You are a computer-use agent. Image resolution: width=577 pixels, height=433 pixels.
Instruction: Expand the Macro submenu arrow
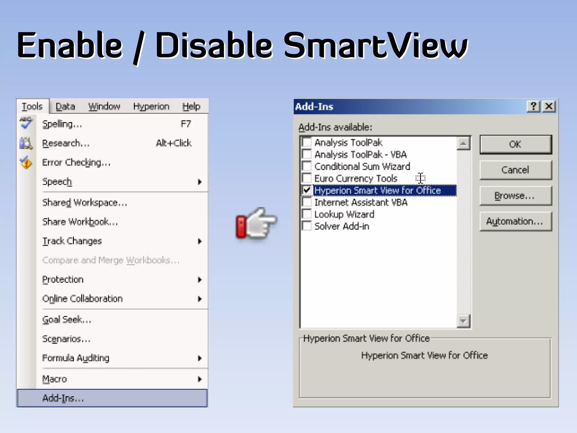[x=200, y=379]
